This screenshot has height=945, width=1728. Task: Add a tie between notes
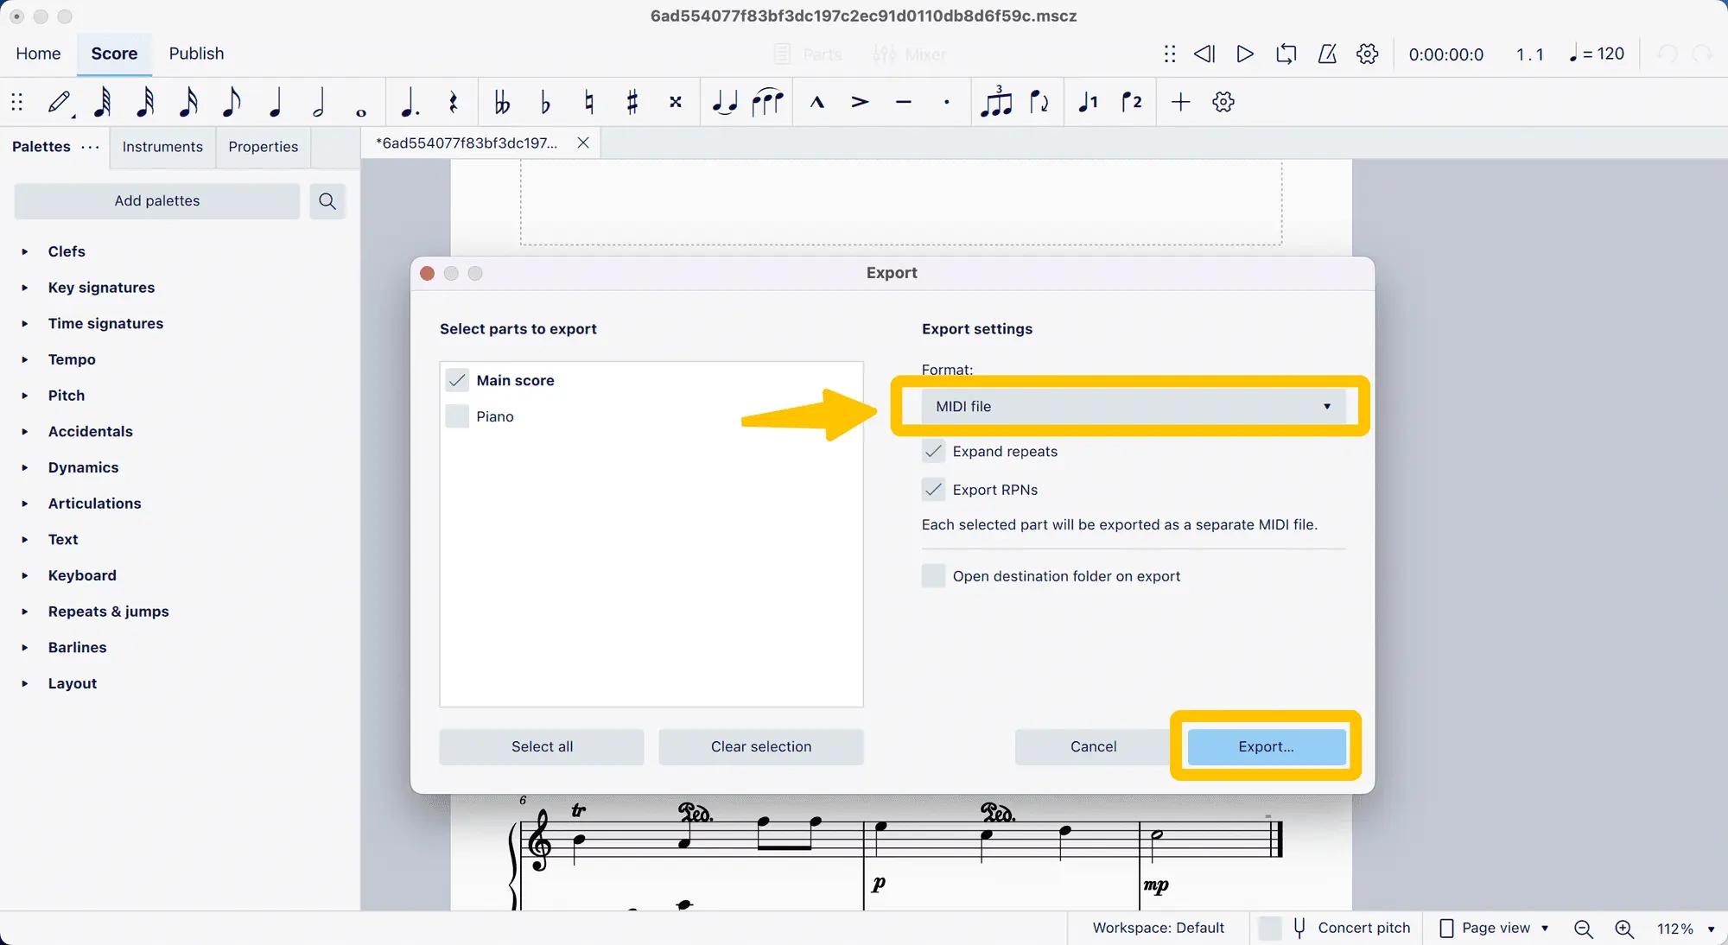[725, 102]
